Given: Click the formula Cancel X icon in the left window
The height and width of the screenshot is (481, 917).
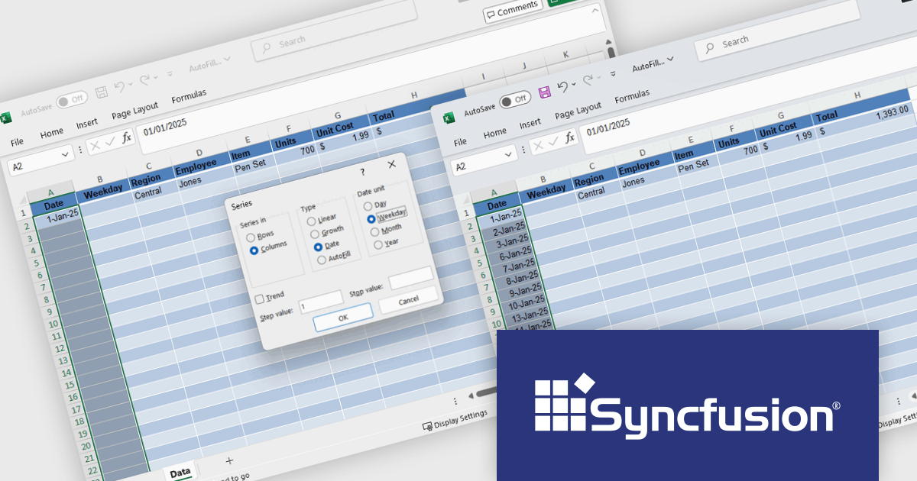Looking at the screenshot, I should coord(95,145).
